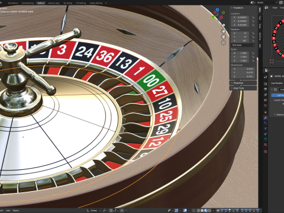This screenshot has width=284, height=213.
Task: Toggle X-ray display in the header
Action: click(194, 211)
